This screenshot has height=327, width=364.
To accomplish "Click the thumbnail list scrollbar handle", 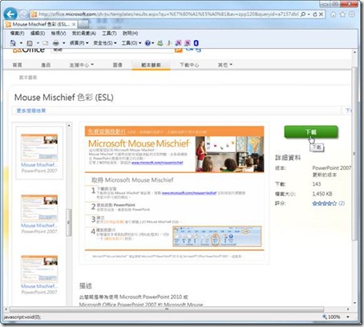I will coord(69,223).
